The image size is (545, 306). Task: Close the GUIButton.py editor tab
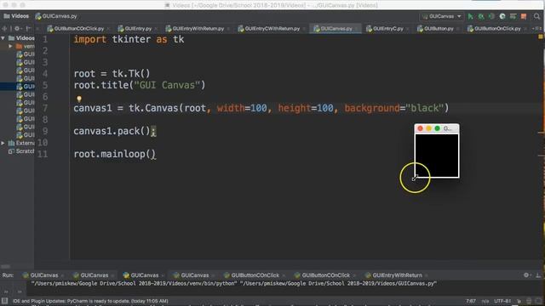point(458,29)
